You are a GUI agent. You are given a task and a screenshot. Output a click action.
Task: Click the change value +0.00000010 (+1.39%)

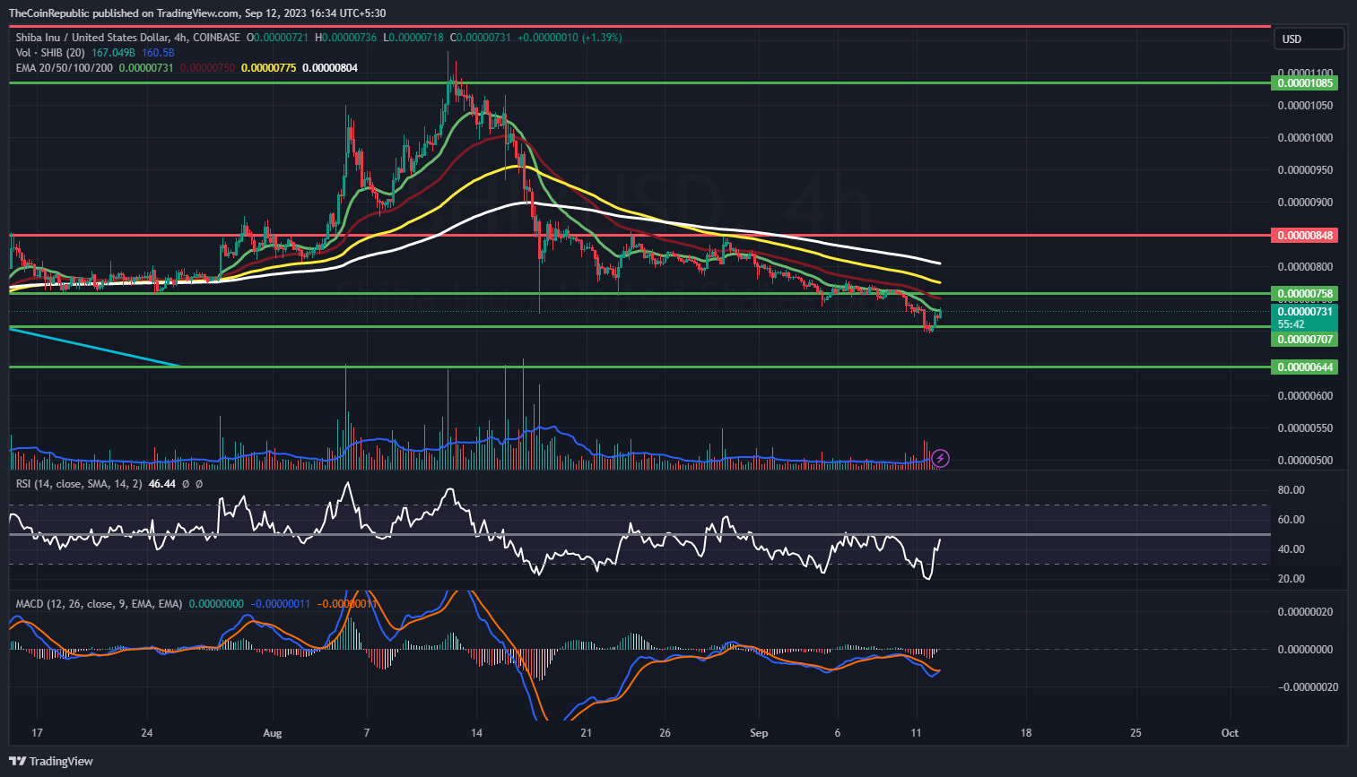pos(570,38)
